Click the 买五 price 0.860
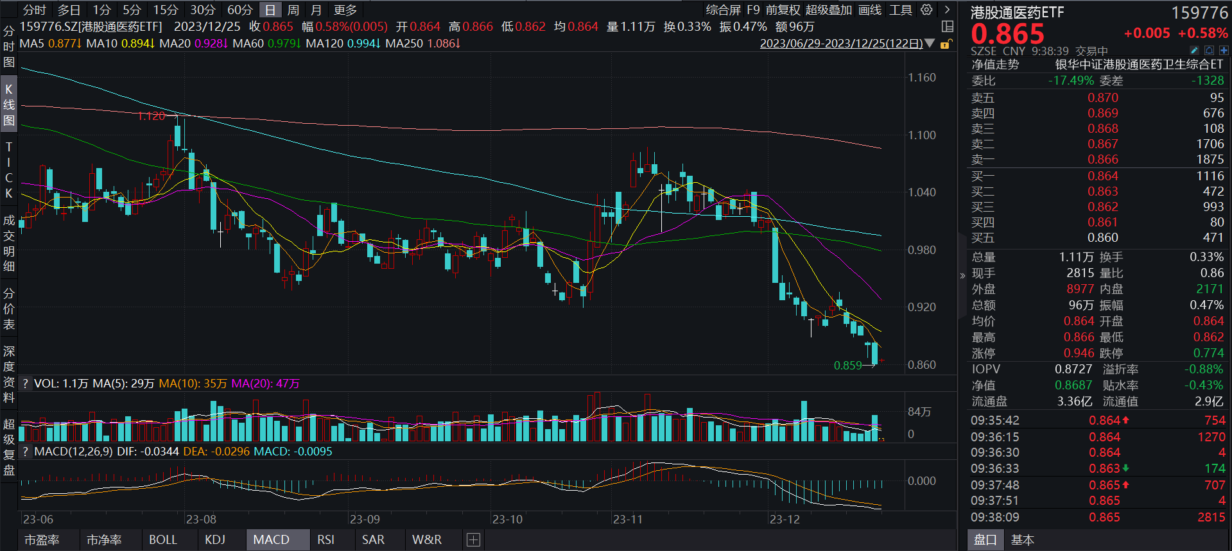The height and width of the screenshot is (551, 1232). tap(1102, 238)
